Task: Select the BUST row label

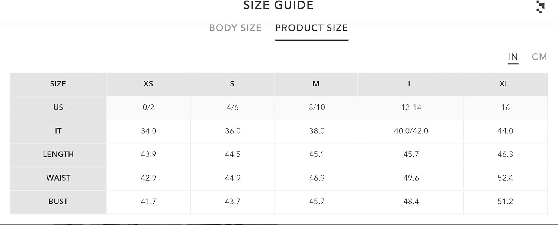Action: point(58,202)
